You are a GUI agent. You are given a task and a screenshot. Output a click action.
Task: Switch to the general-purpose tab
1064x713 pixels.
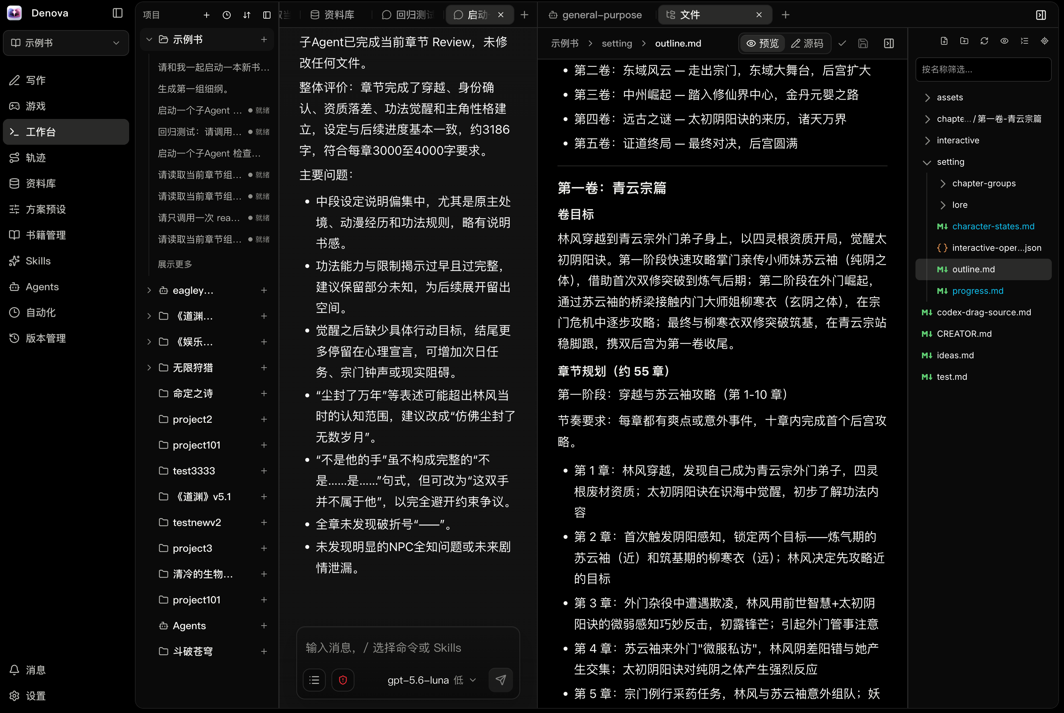(x=595, y=15)
